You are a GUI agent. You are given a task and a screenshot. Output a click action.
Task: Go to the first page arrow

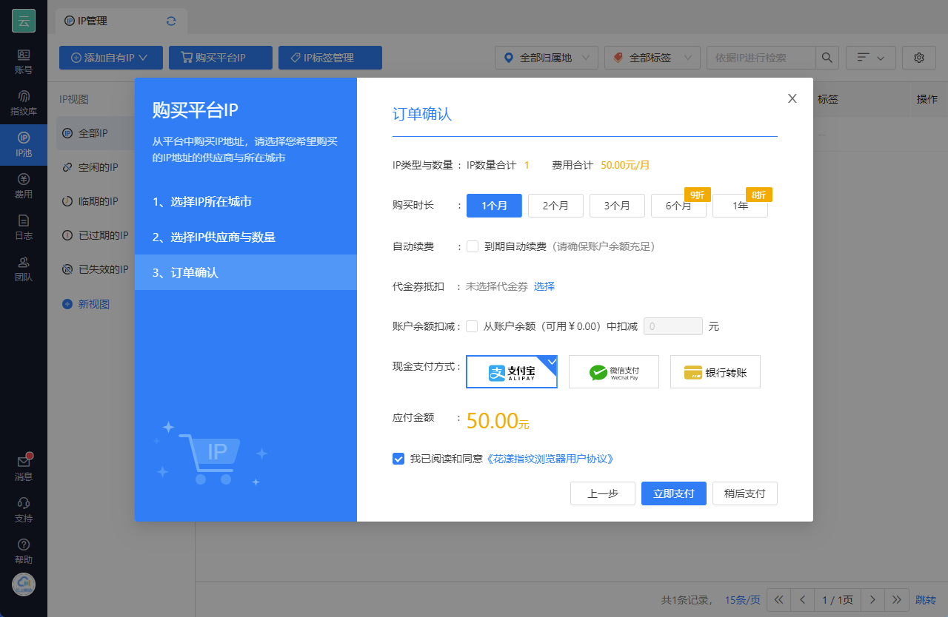[x=778, y=599]
